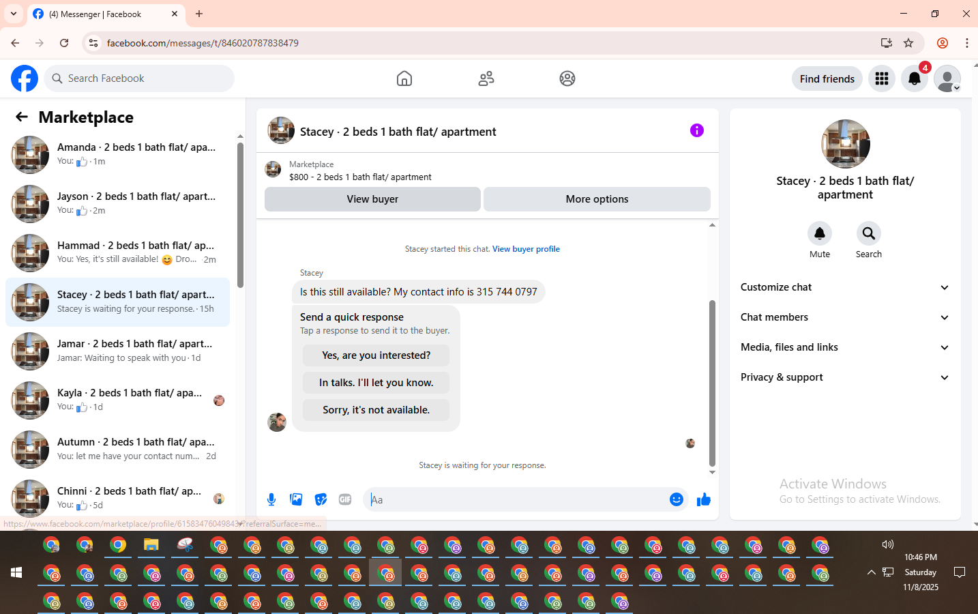Expand Media, files and links section

click(x=845, y=347)
